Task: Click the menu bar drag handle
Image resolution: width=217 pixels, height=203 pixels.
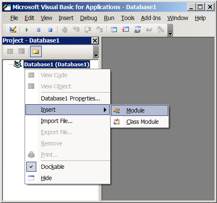Action: tap(5, 18)
